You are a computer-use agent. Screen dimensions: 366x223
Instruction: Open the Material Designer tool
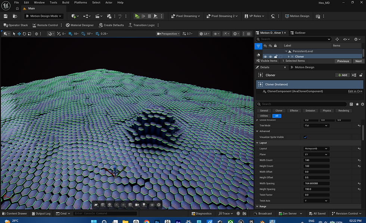[x=80, y=25]
